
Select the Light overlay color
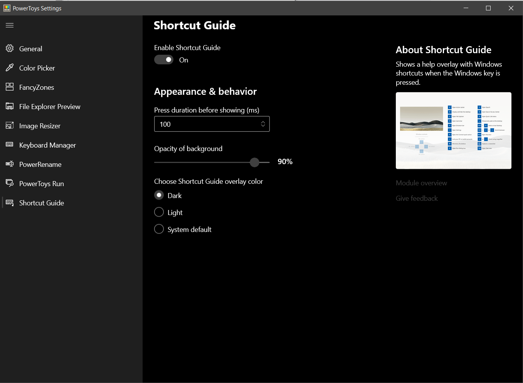pos(159,212)
